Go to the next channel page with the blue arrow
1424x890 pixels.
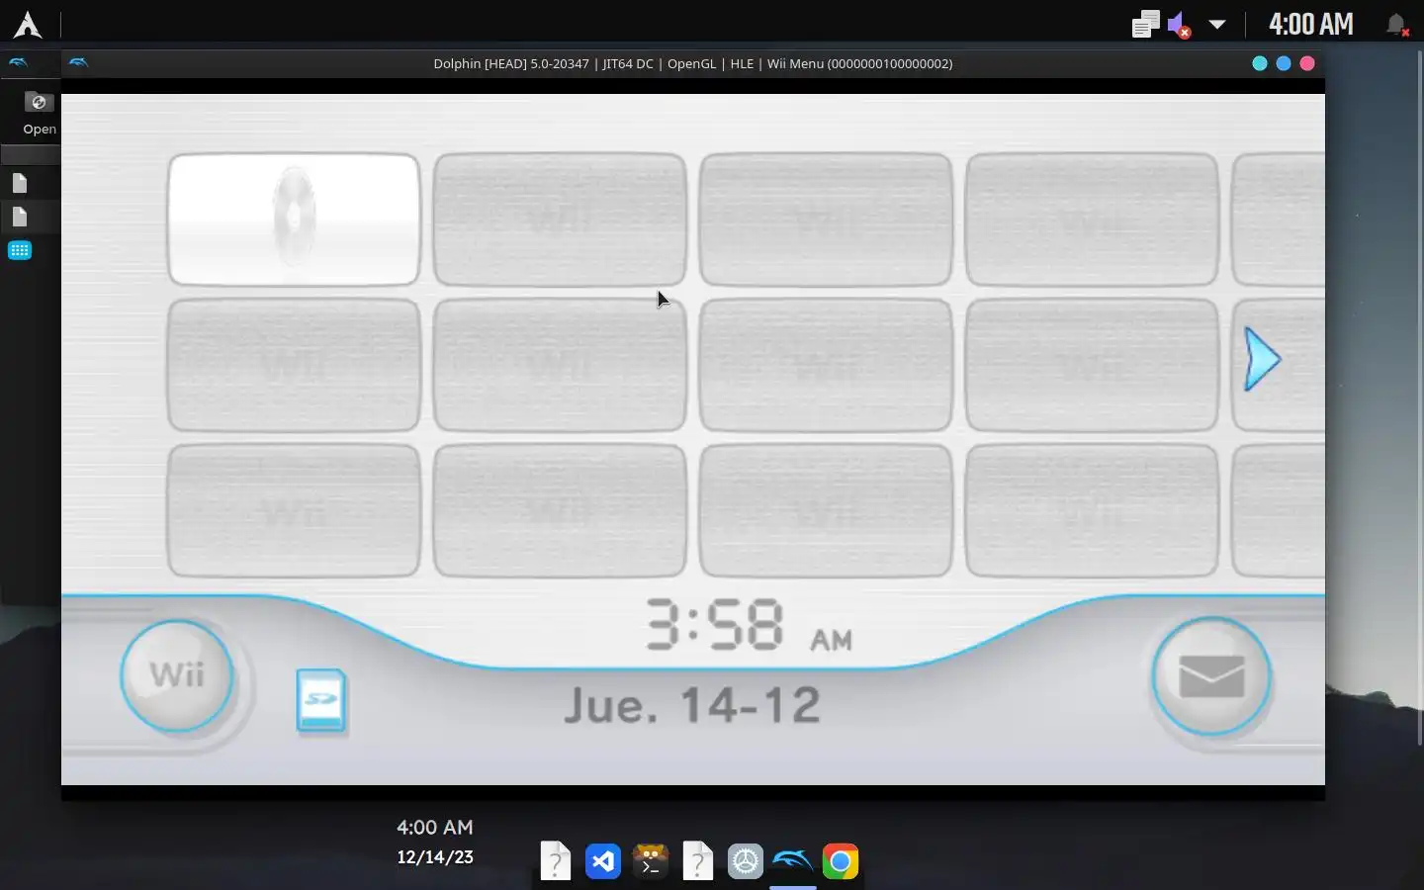pyautogui.click(x=1262, y=359)
